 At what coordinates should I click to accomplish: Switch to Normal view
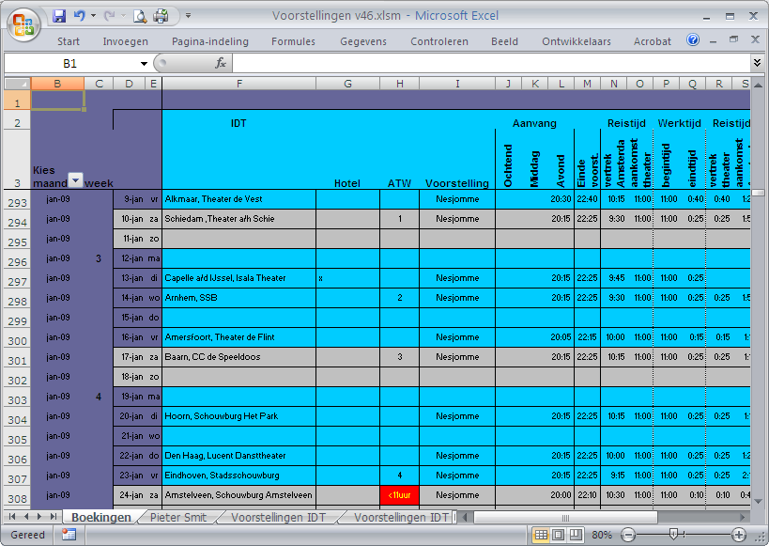[x=541, y=534]
